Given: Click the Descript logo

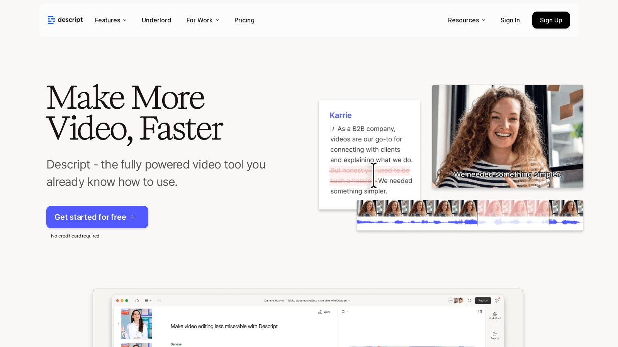Looking at the screenshot, I should pos(65,20).
